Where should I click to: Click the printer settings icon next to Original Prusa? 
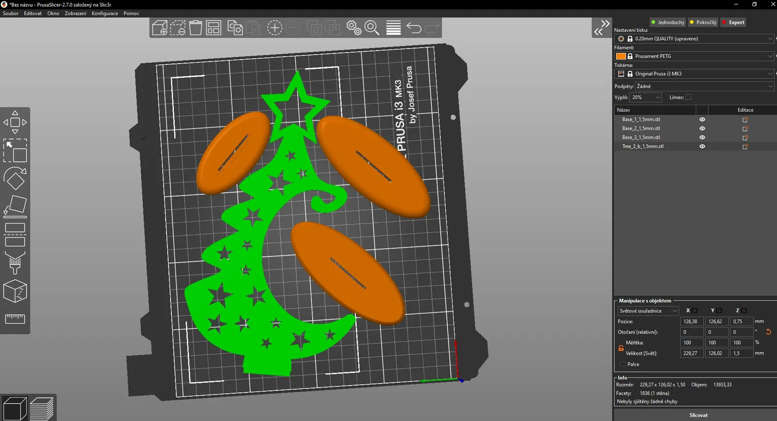(621, 74)
